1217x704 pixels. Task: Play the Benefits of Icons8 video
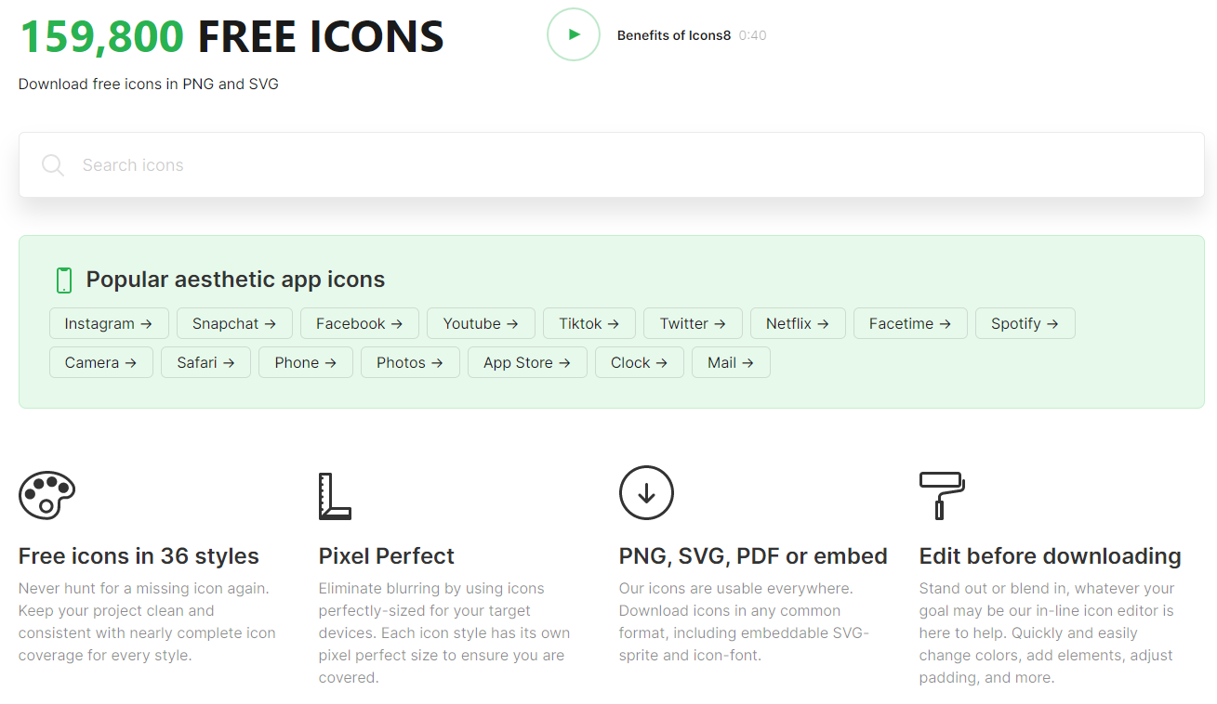point(574,34)
